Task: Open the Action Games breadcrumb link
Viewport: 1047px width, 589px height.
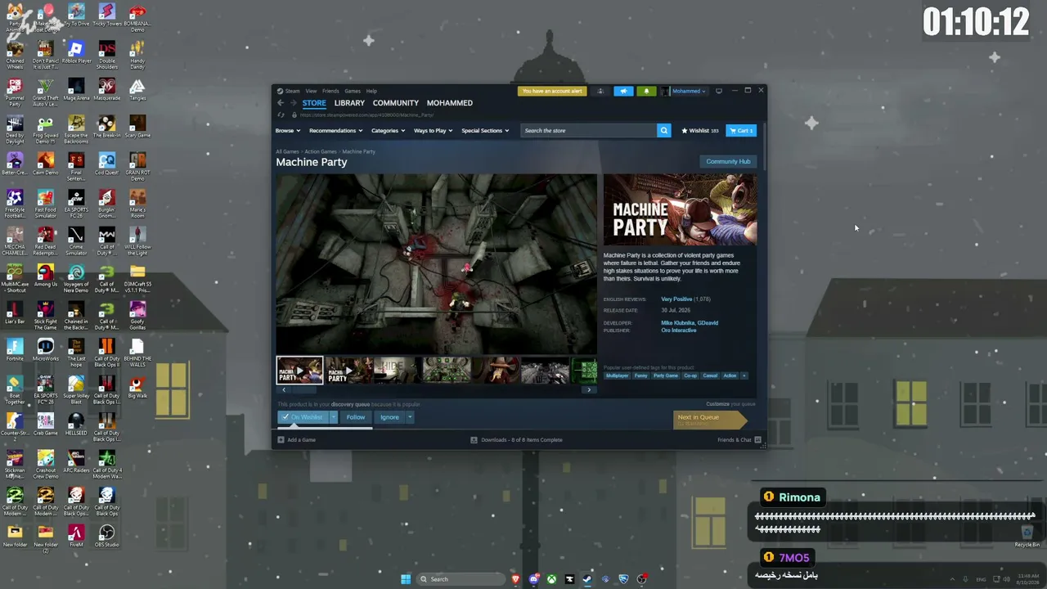Action: tap(321, 152)
